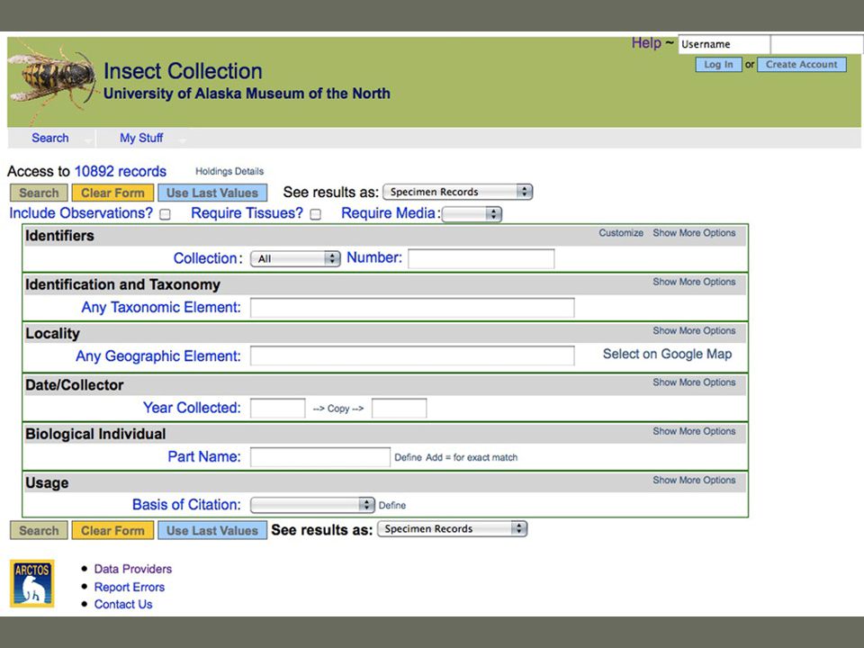
Task: Open the 10892 records link
Action: tap(120, 171)
